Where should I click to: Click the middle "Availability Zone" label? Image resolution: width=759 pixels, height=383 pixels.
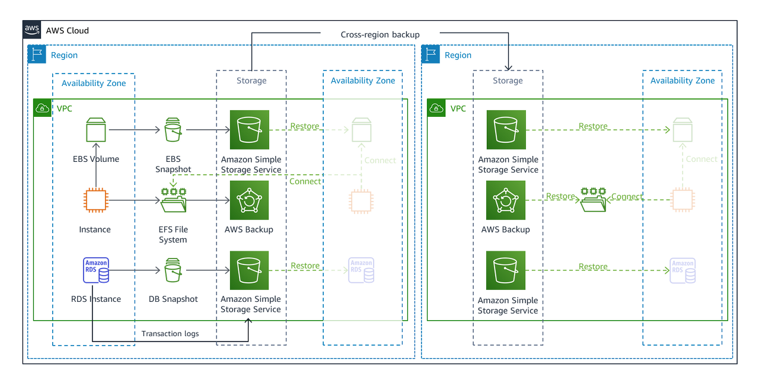point(363,81)
